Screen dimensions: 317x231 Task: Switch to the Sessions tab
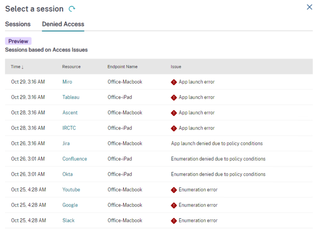click(18, 24)
